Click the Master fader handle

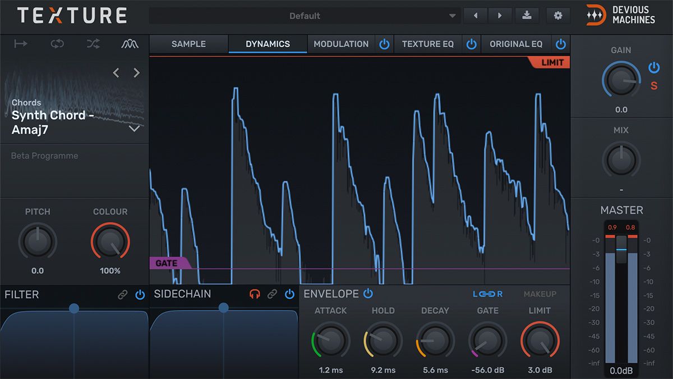click(x=621, y=249)
